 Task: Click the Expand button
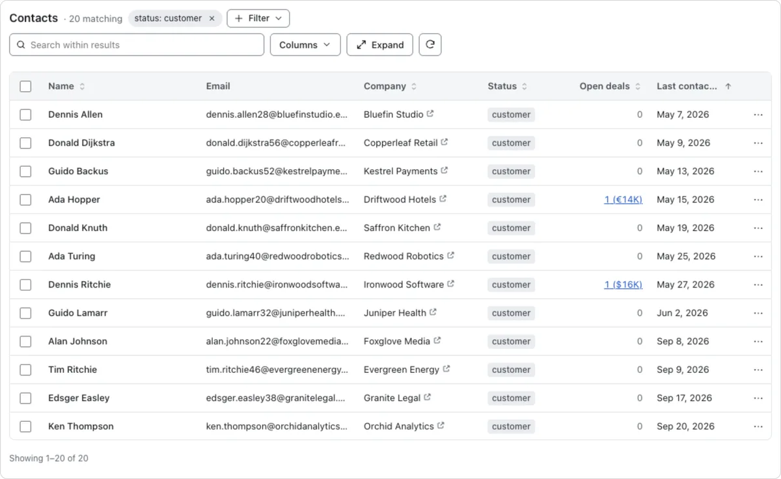coord(380,45)
